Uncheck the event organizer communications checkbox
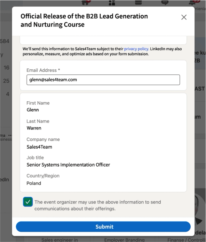The width and height of the screenshot is (206, 242). pyautogui.click(x=28, y=202)
